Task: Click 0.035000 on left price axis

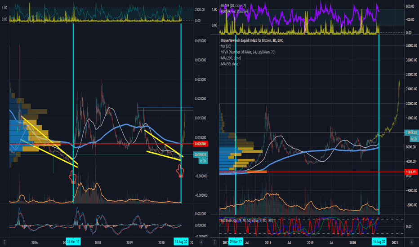Action: [201, 41]
